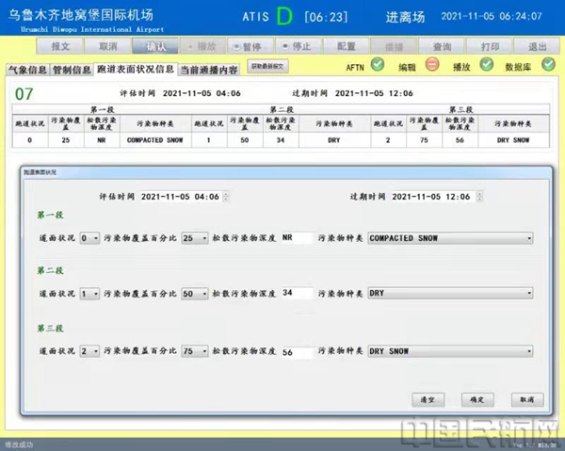This screenshot has height=451, width=565.
Task: Click the AFTN green check status icon
Action: click(x=377, y=65)
